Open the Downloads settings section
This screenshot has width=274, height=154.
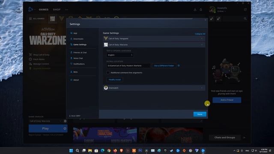pos(78,39)
